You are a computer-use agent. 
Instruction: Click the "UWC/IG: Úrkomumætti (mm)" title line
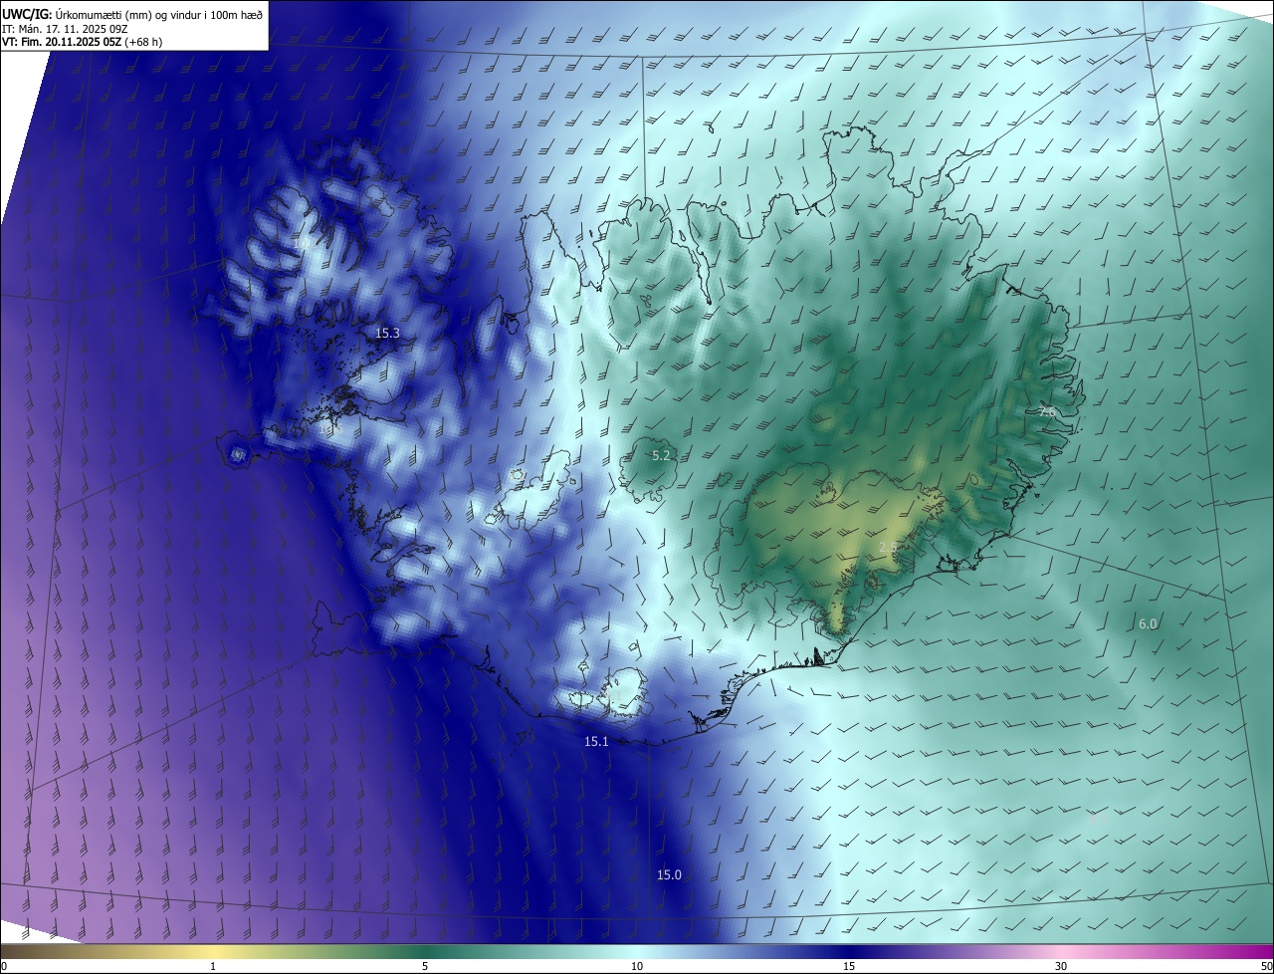tap(132, 14)
